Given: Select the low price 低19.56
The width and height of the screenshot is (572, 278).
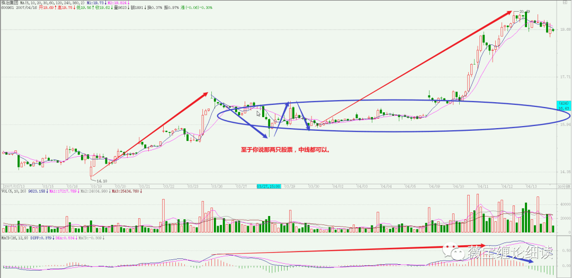Looking at the screenshot, I should coord(84,7).
